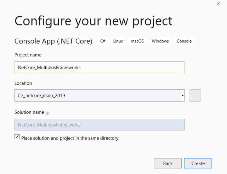This screenshot has width=227, height=174.
Task: Click the Console App (.NET Core) heading
Action: (53, 41)
